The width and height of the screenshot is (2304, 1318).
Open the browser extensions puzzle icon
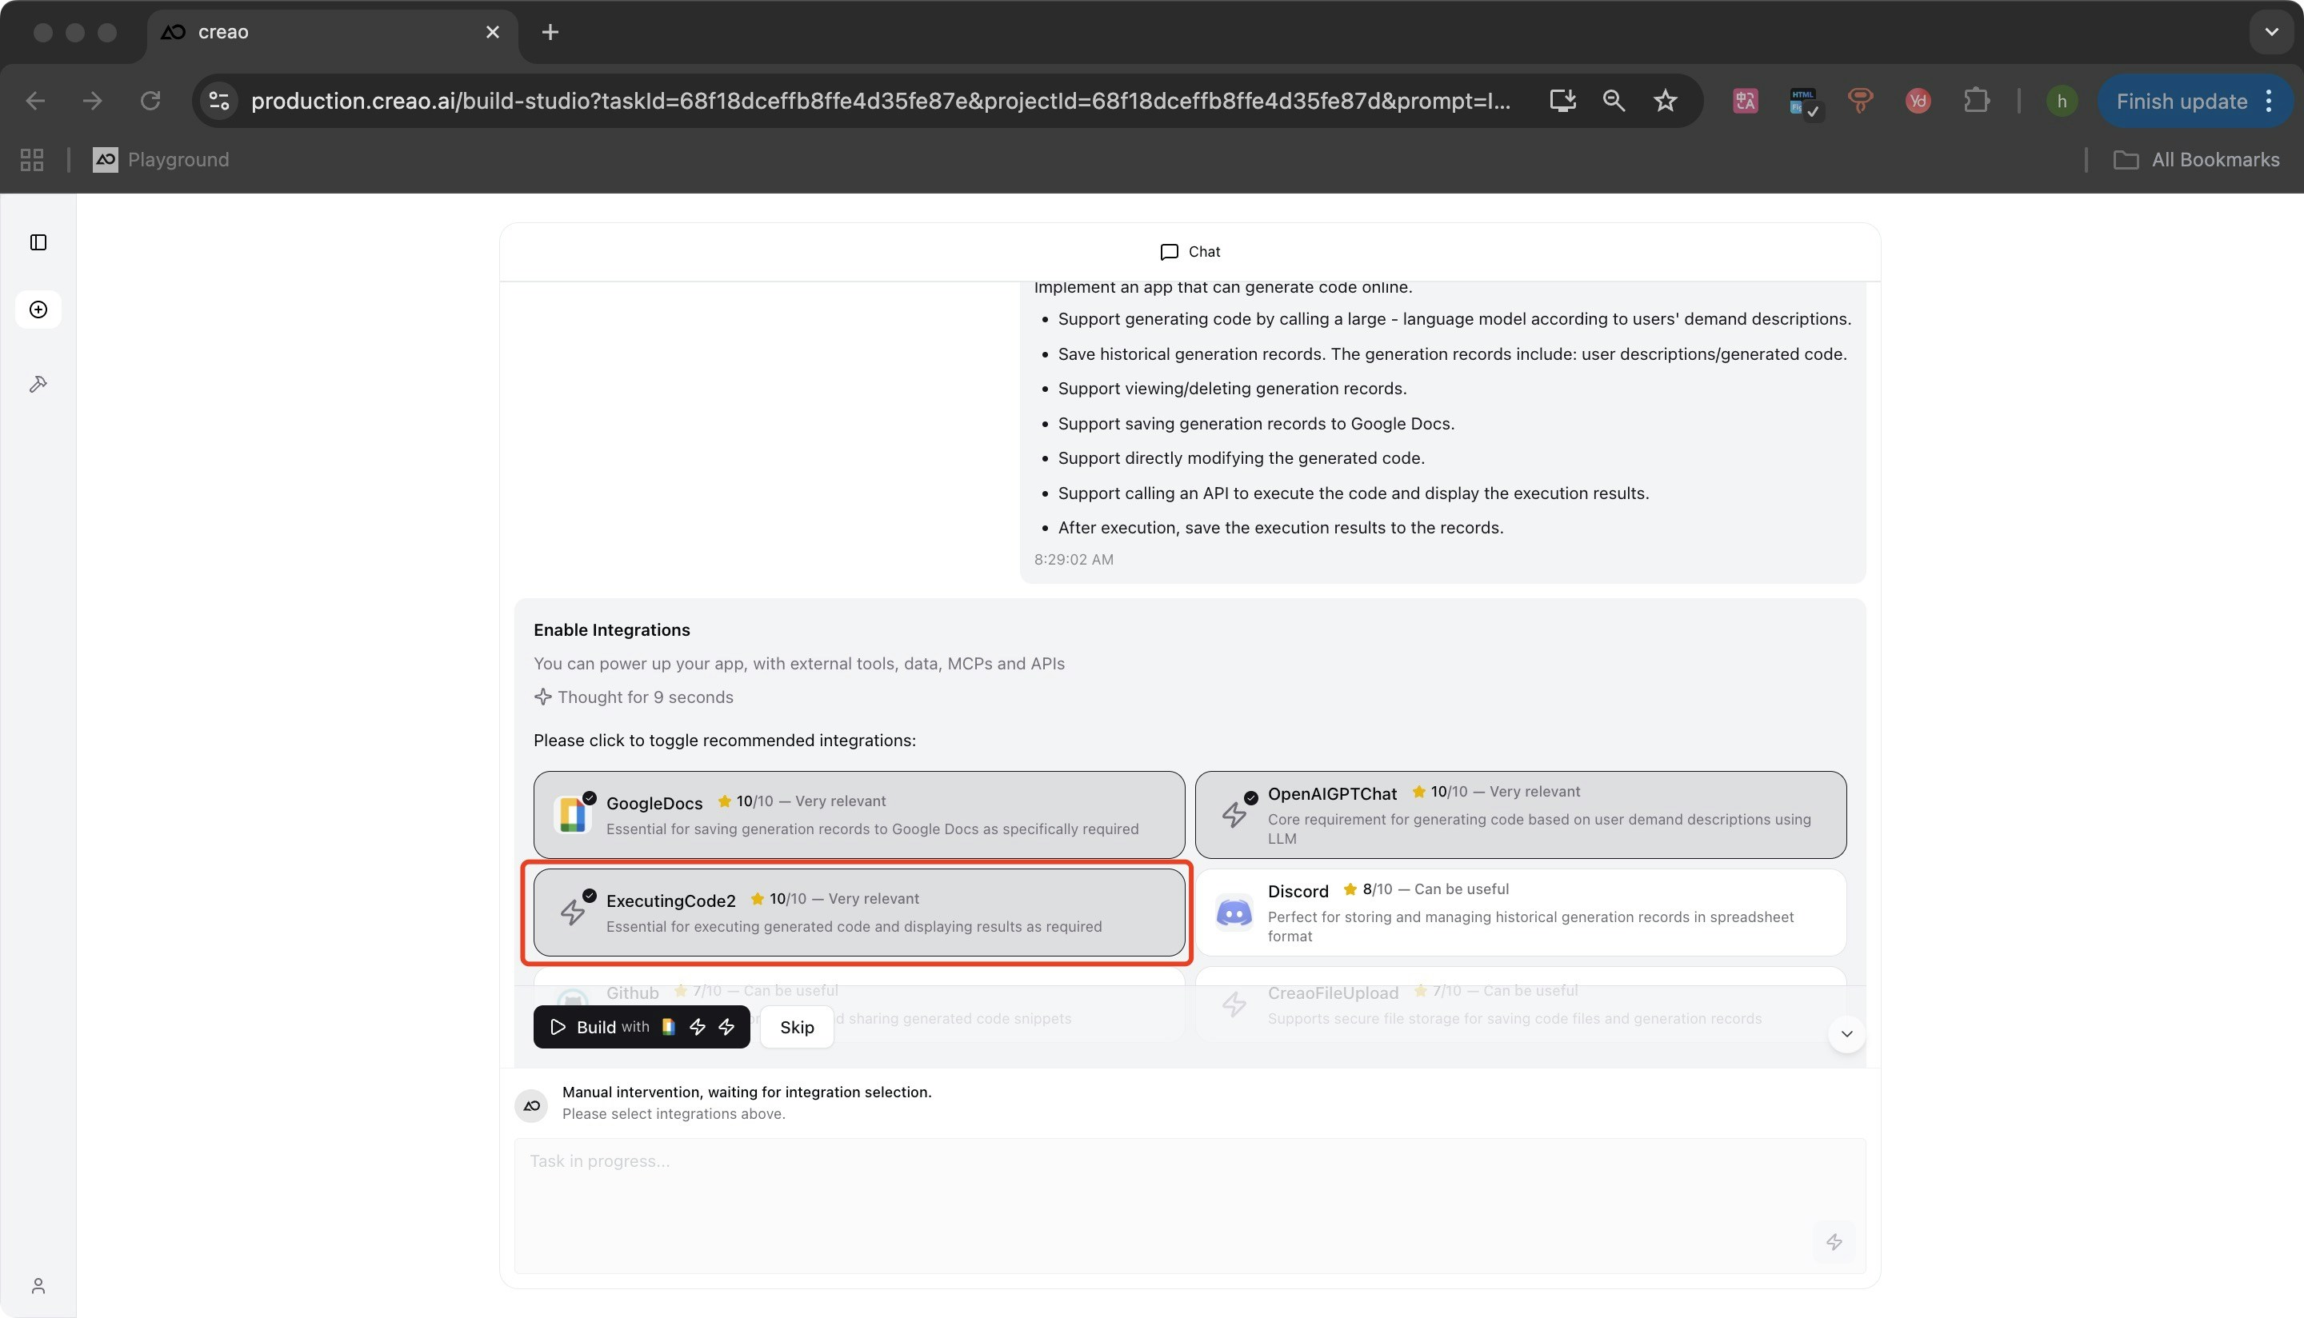(x=1976, y=101)
